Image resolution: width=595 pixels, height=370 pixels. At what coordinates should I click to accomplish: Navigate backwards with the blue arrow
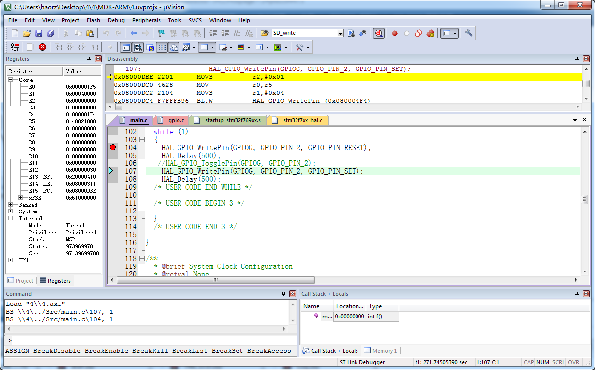pos(134,33)
